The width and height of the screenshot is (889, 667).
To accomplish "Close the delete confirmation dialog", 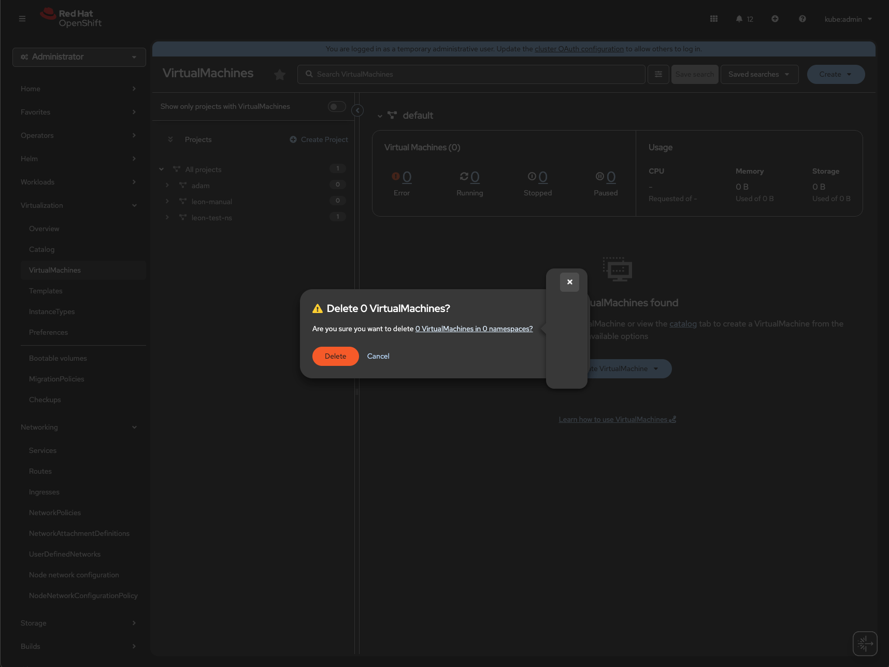I will point(569,282).
